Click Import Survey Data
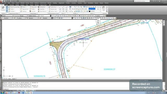Screen dimensions: 167x94 pyautogui.click(x=14, y=7)
